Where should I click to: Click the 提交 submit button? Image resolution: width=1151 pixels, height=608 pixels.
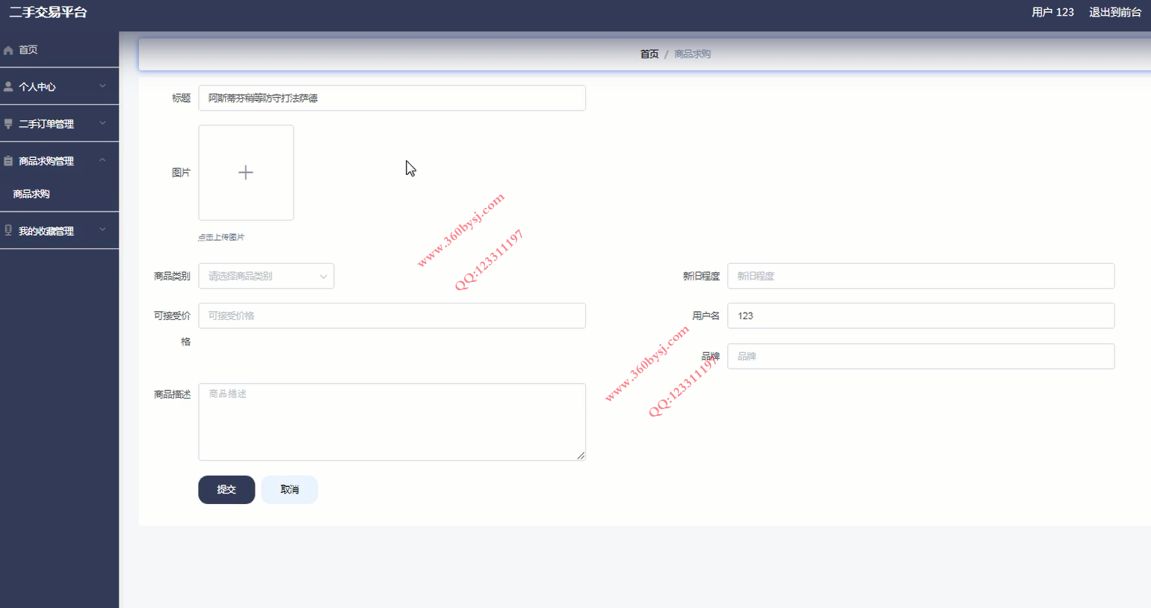(226, 490)
